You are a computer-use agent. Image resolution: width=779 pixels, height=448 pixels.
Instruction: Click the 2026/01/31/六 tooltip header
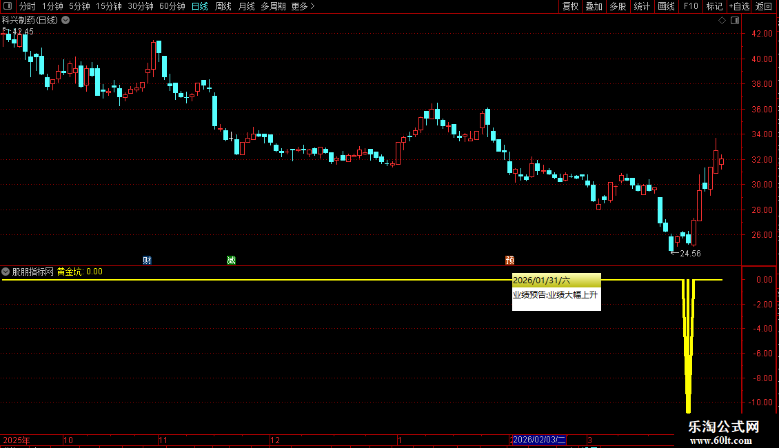[x=556, y=281]
